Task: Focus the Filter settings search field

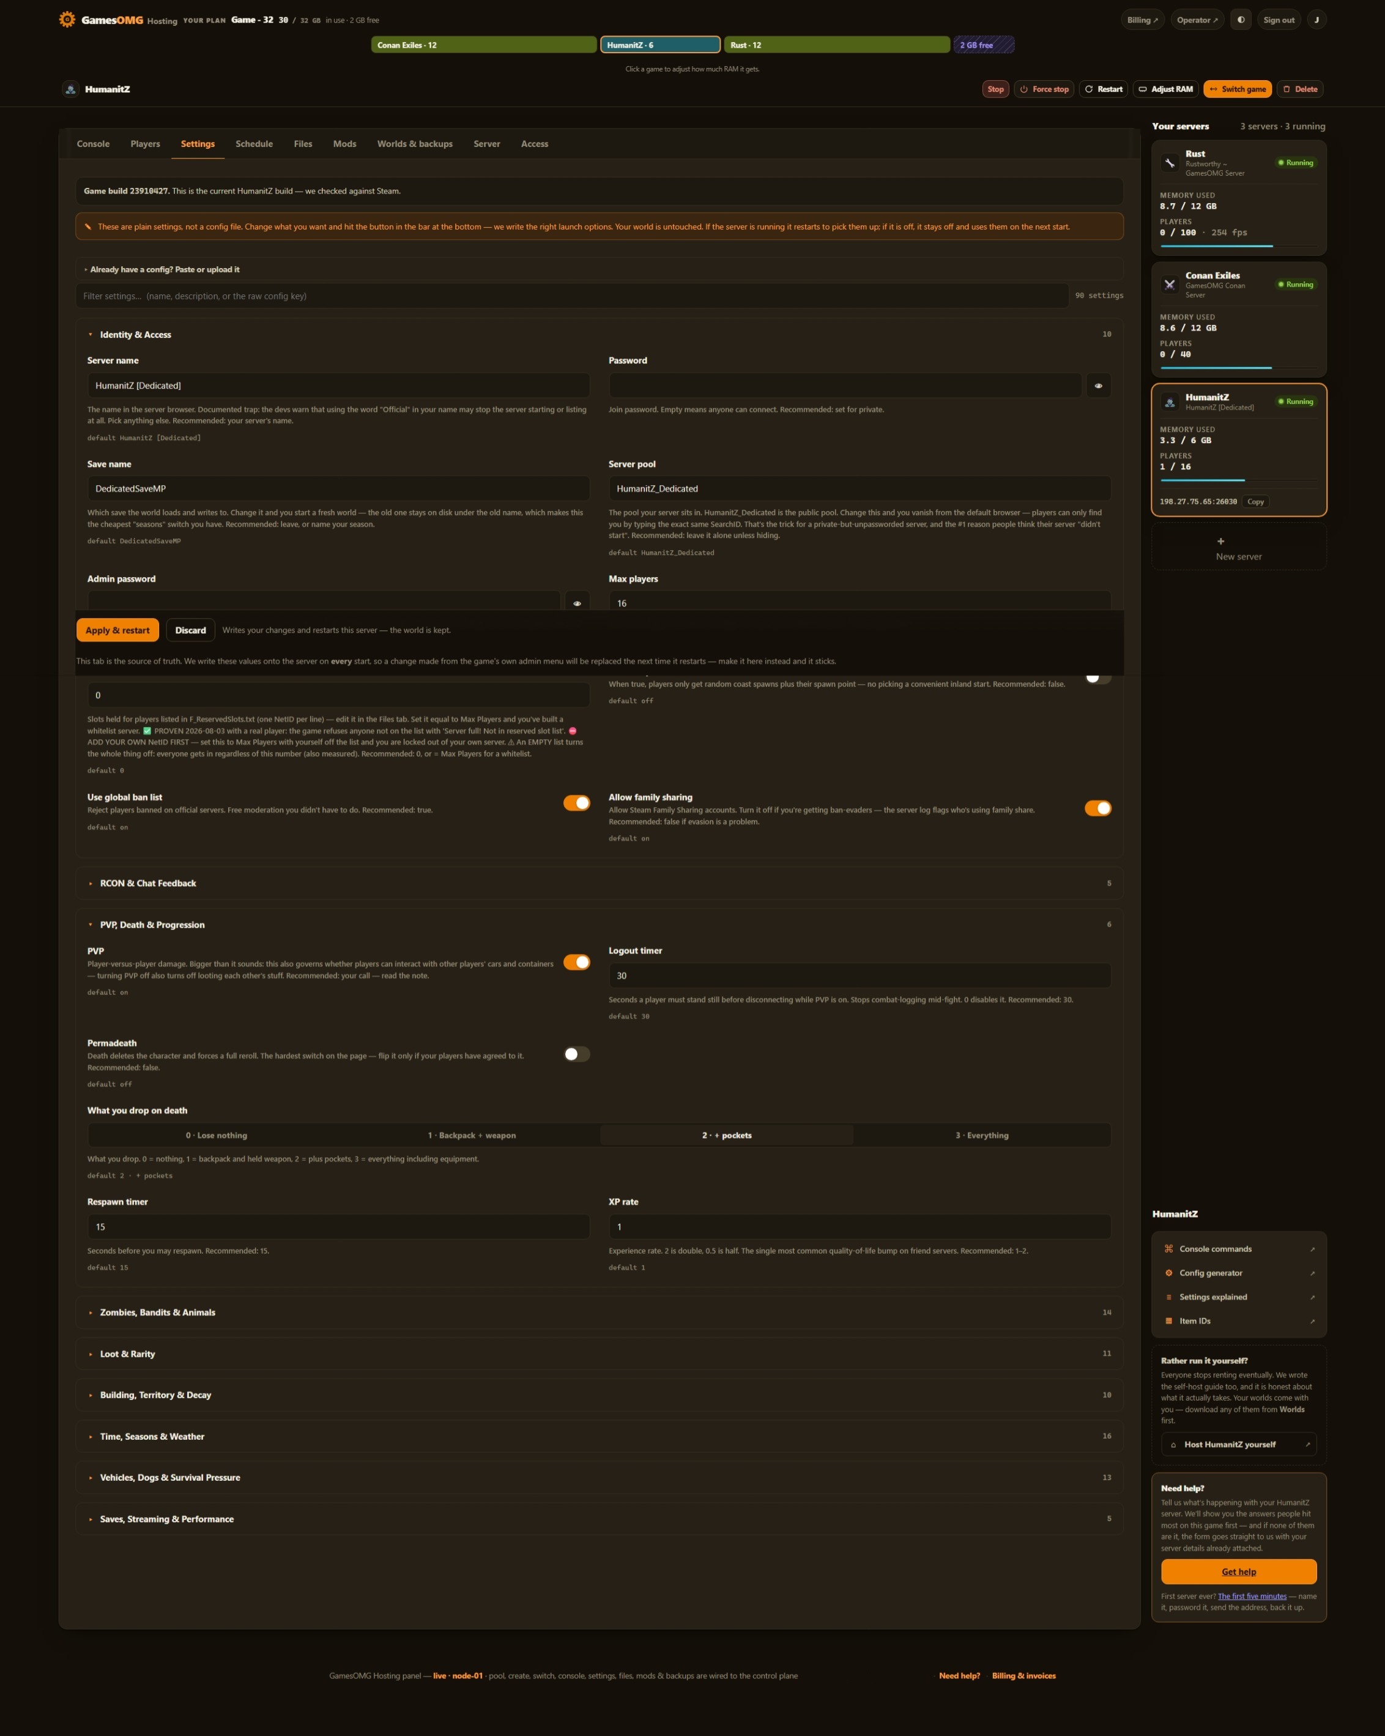Action: point(572,296)
